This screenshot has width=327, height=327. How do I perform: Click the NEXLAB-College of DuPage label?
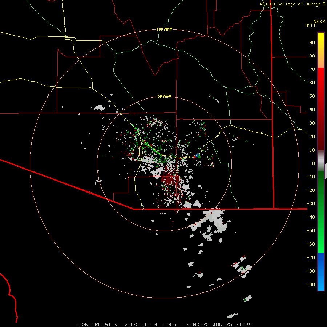[290, 4]
